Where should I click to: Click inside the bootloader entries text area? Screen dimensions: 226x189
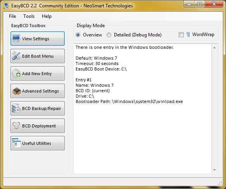point(142,109)
